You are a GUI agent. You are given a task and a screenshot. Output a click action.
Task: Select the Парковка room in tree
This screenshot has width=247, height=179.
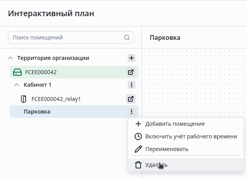pos(37,112)
